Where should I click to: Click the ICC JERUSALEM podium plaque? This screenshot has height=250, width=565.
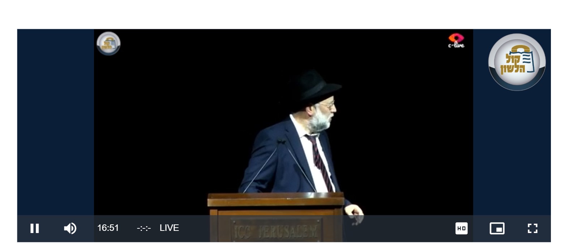pos(276,231)
